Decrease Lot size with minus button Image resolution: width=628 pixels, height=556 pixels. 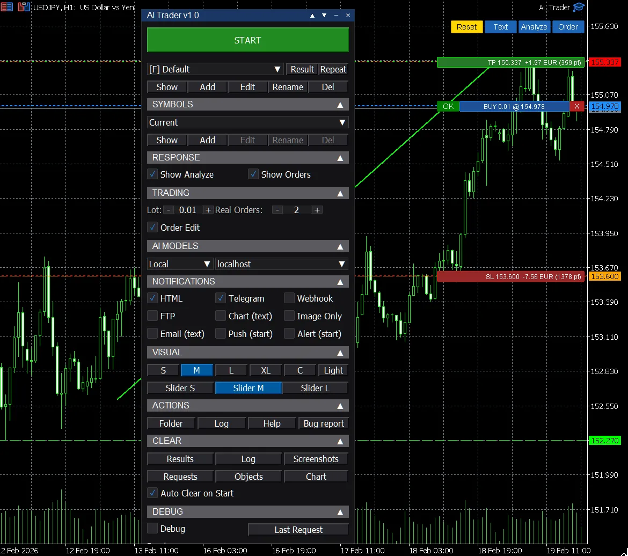tap(169, 210)
